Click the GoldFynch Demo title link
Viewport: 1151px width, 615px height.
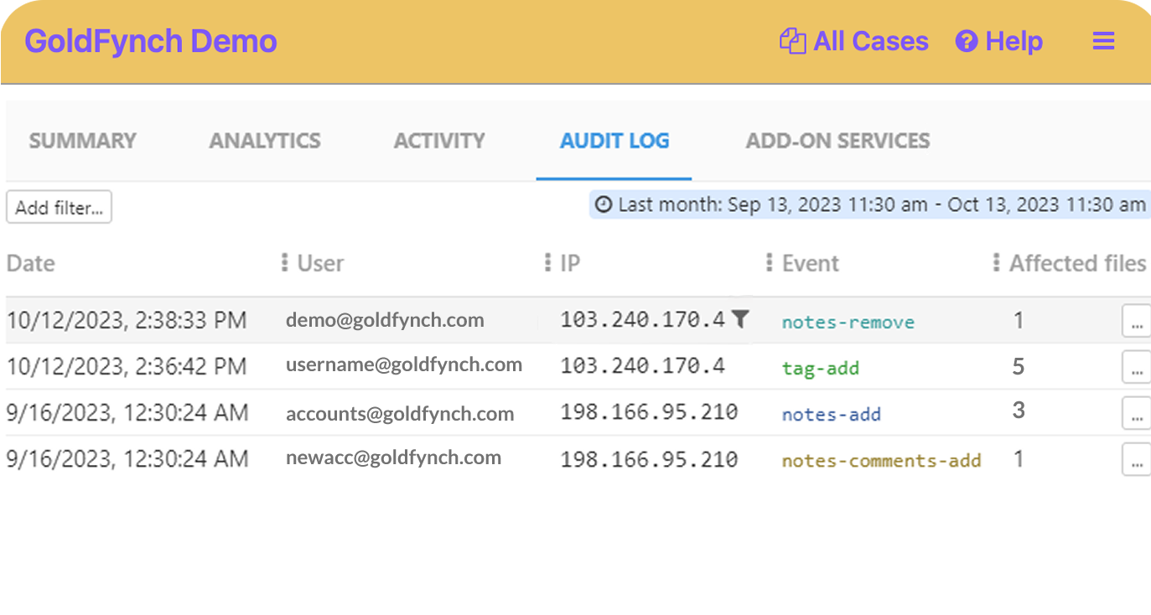click(151, 41)
